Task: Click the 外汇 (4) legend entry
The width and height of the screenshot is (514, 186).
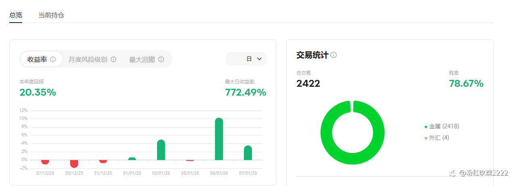Action: (436, 138)
